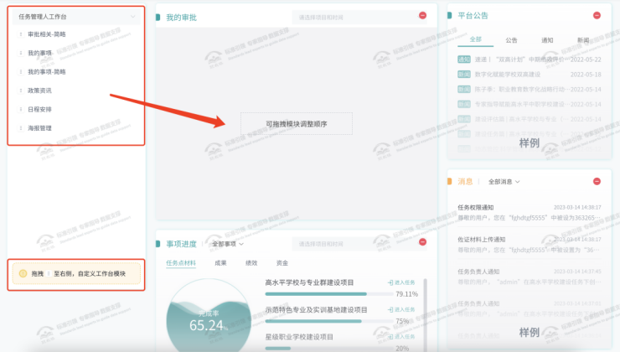Click 进入任务 link for 示范特色专业及实训基地建设项目

tap(402, 309)
